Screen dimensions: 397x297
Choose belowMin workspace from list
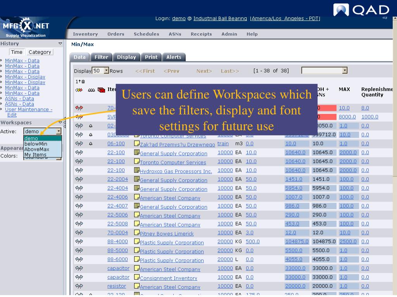tap(43, 144)
